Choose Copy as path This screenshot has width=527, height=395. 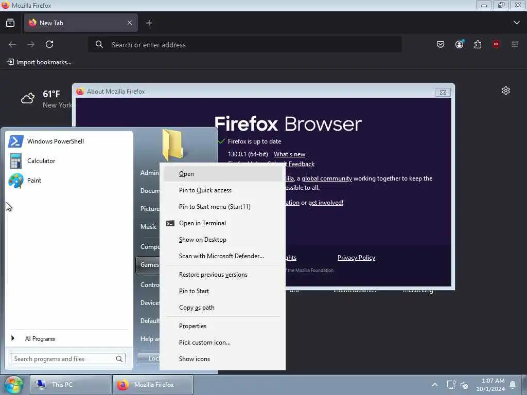pyautogui.click(x=223, y=308)
